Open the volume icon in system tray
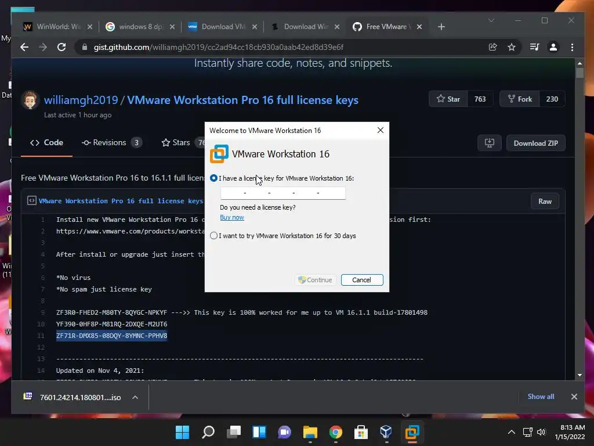The image size is (594, 446). 541,432
